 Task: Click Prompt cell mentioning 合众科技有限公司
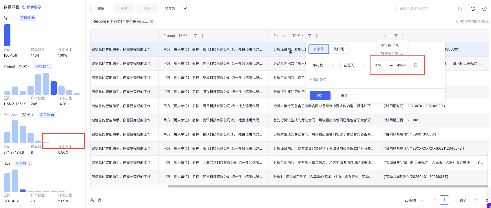click(213, 134)
